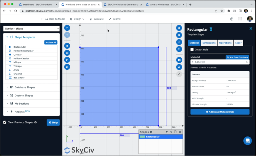The image size is (256, 156).
Task: Click the info icon beside Shapes
Action: pos(151,132)
